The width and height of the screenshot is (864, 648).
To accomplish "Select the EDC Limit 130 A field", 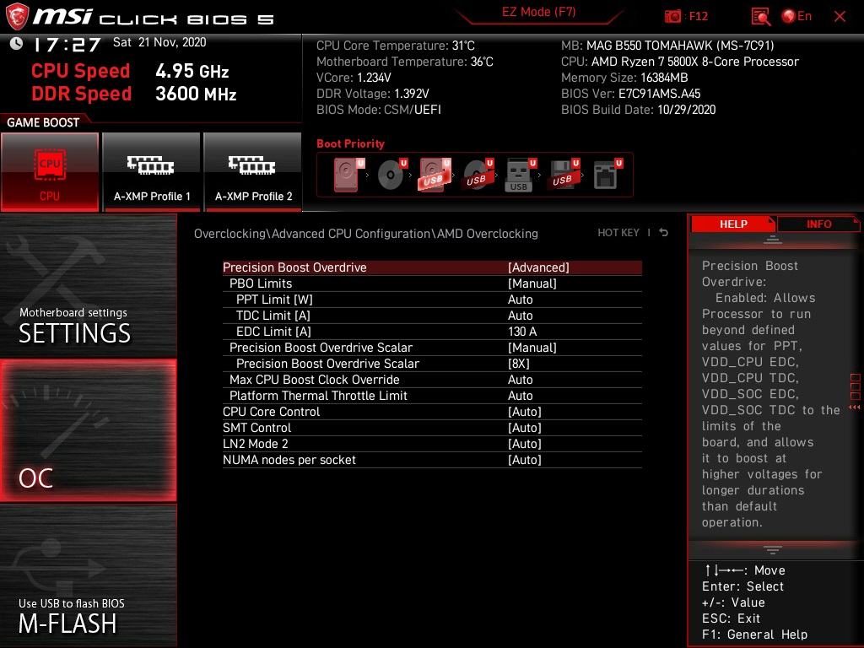I will [x=432, y=331].
